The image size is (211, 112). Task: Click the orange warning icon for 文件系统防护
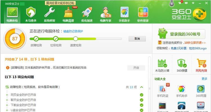point(8,68)
